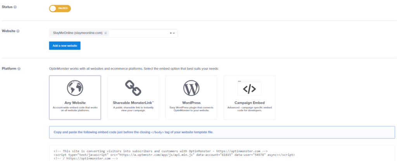Viewport: 397px width, 161px height.
Task: Click the Platform label
Action: [9, 69]
